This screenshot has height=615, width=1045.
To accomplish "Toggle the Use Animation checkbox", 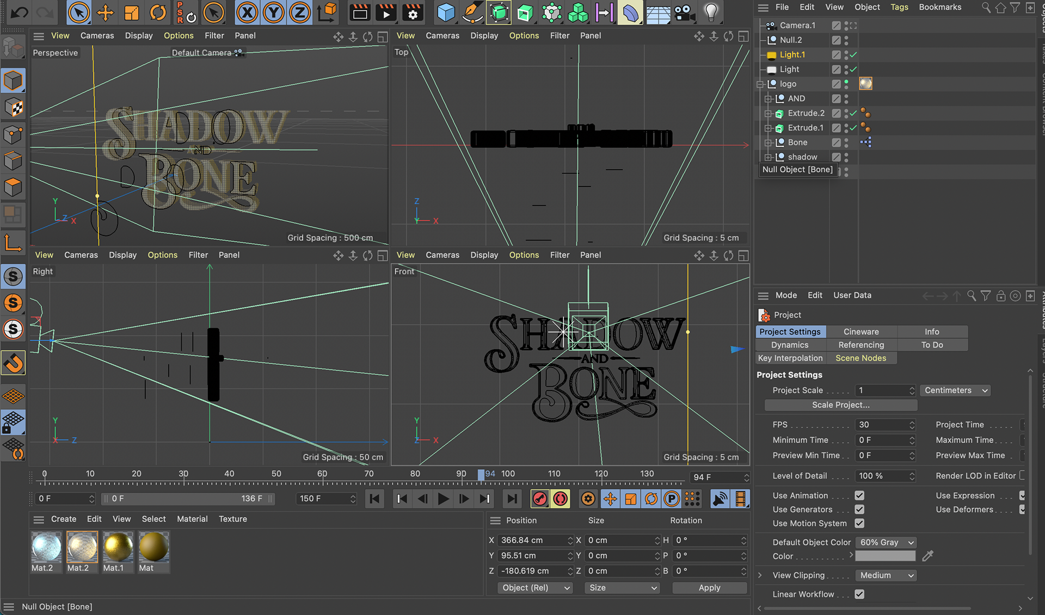I will (859, 495).
